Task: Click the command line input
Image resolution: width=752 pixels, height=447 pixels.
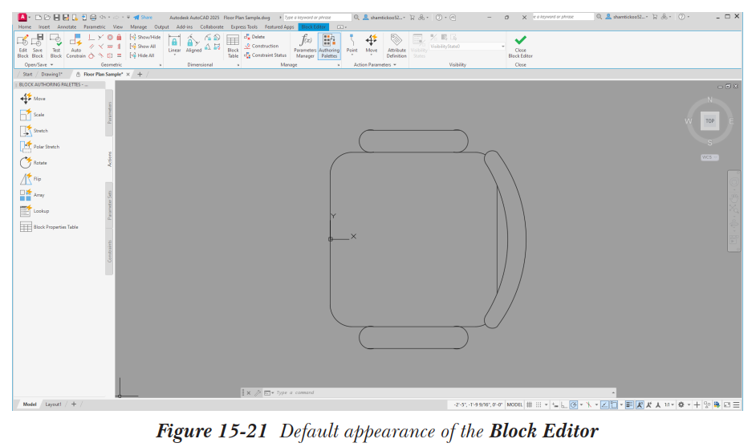Action: [x=443, y=392]
